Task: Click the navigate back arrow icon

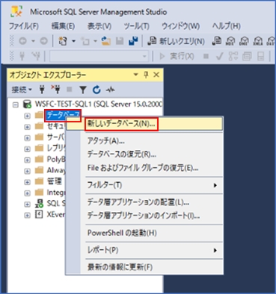Action: pyautogui.click(x=22, y=41)
